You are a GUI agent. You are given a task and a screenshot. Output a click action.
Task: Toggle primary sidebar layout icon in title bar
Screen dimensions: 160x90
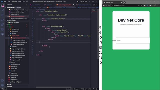pyautogui.click(x=78, y=1)
